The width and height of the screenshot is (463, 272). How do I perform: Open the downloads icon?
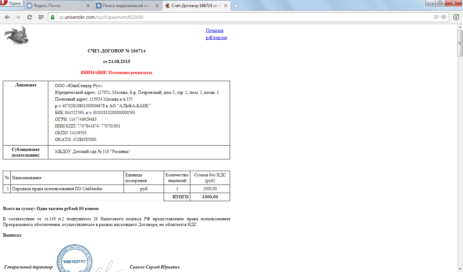click(x=456, y=17)
